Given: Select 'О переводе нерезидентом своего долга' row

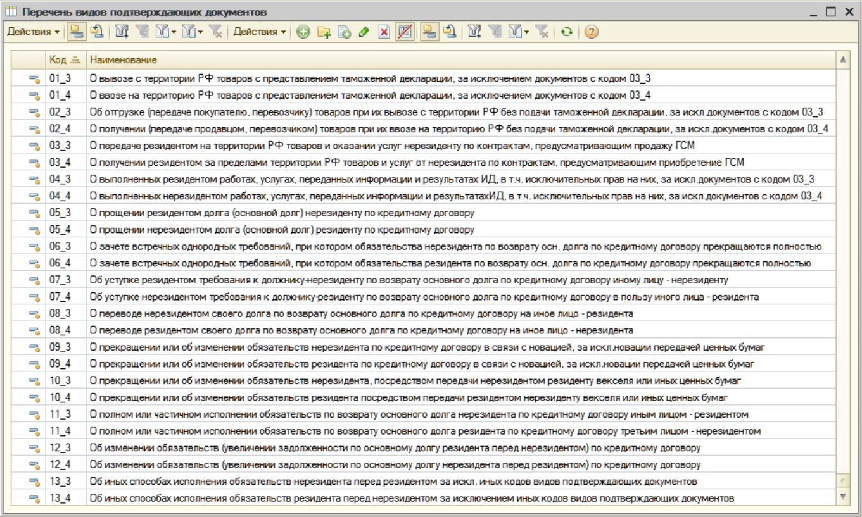Looking at the screenshot, I should [423, 313].
